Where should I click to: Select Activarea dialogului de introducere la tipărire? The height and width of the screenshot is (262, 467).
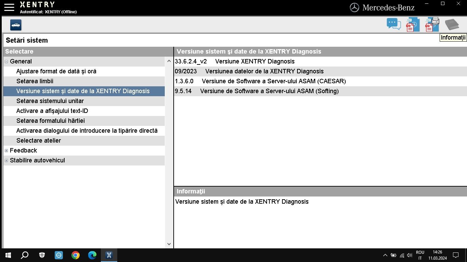pos(84,131)
